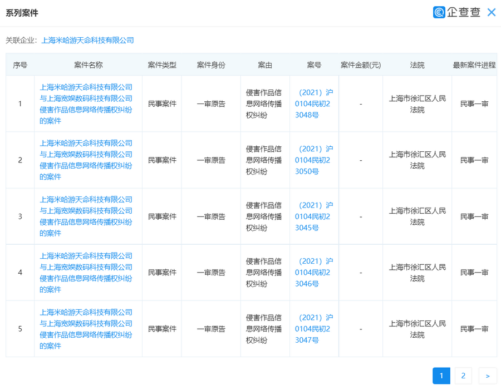This screenshot has width=501, height=390.
Task: Close the 系列案件 dialog with X icon
Action: 491,12
